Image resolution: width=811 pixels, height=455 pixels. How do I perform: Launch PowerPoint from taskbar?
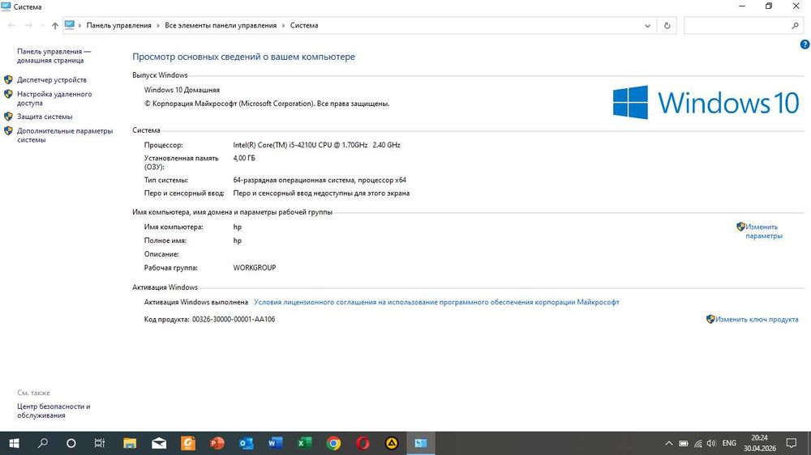pyautogui.click(x=217, y=443)
